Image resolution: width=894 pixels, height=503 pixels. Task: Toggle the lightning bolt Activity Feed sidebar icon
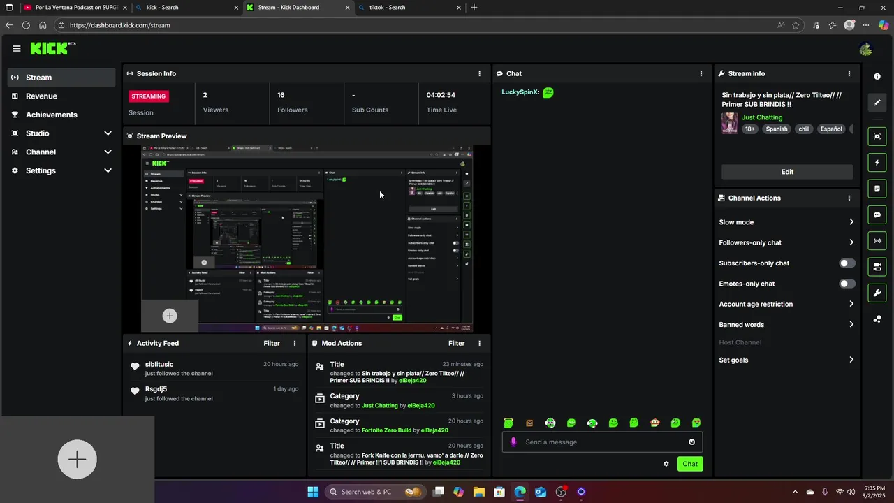pos(877,163)
